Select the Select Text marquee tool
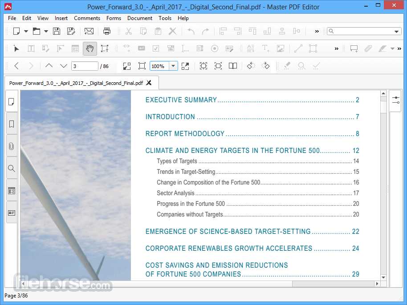Screen dimensions: 407x305 coord(105,48)
